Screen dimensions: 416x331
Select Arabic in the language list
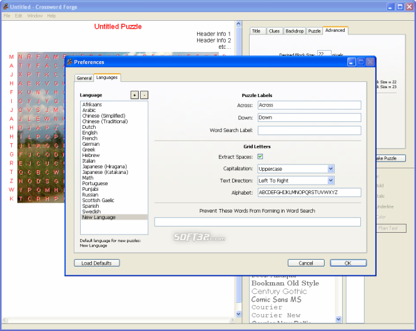point(114,110)
